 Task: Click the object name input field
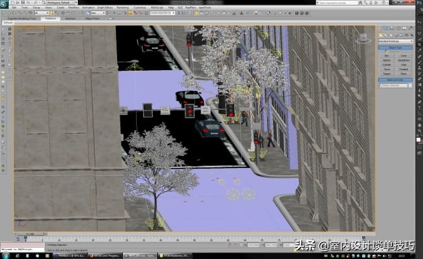tap(393, 85)
